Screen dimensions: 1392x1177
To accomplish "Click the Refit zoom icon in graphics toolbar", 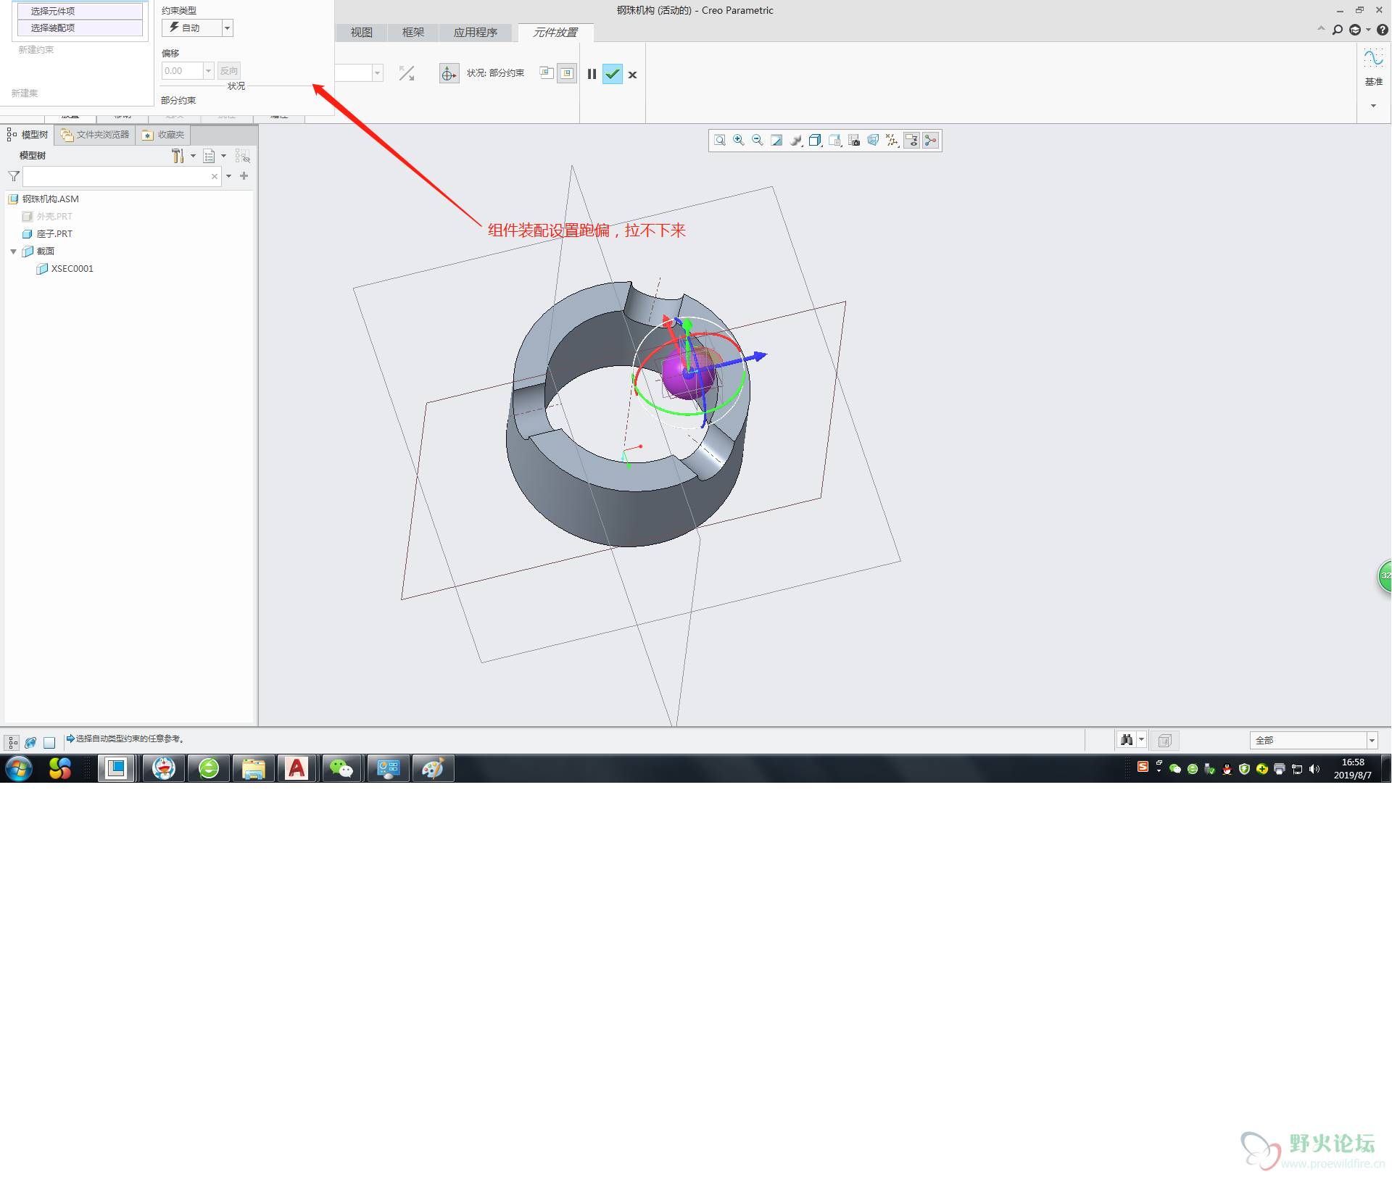I will click(x=719, y=141).
